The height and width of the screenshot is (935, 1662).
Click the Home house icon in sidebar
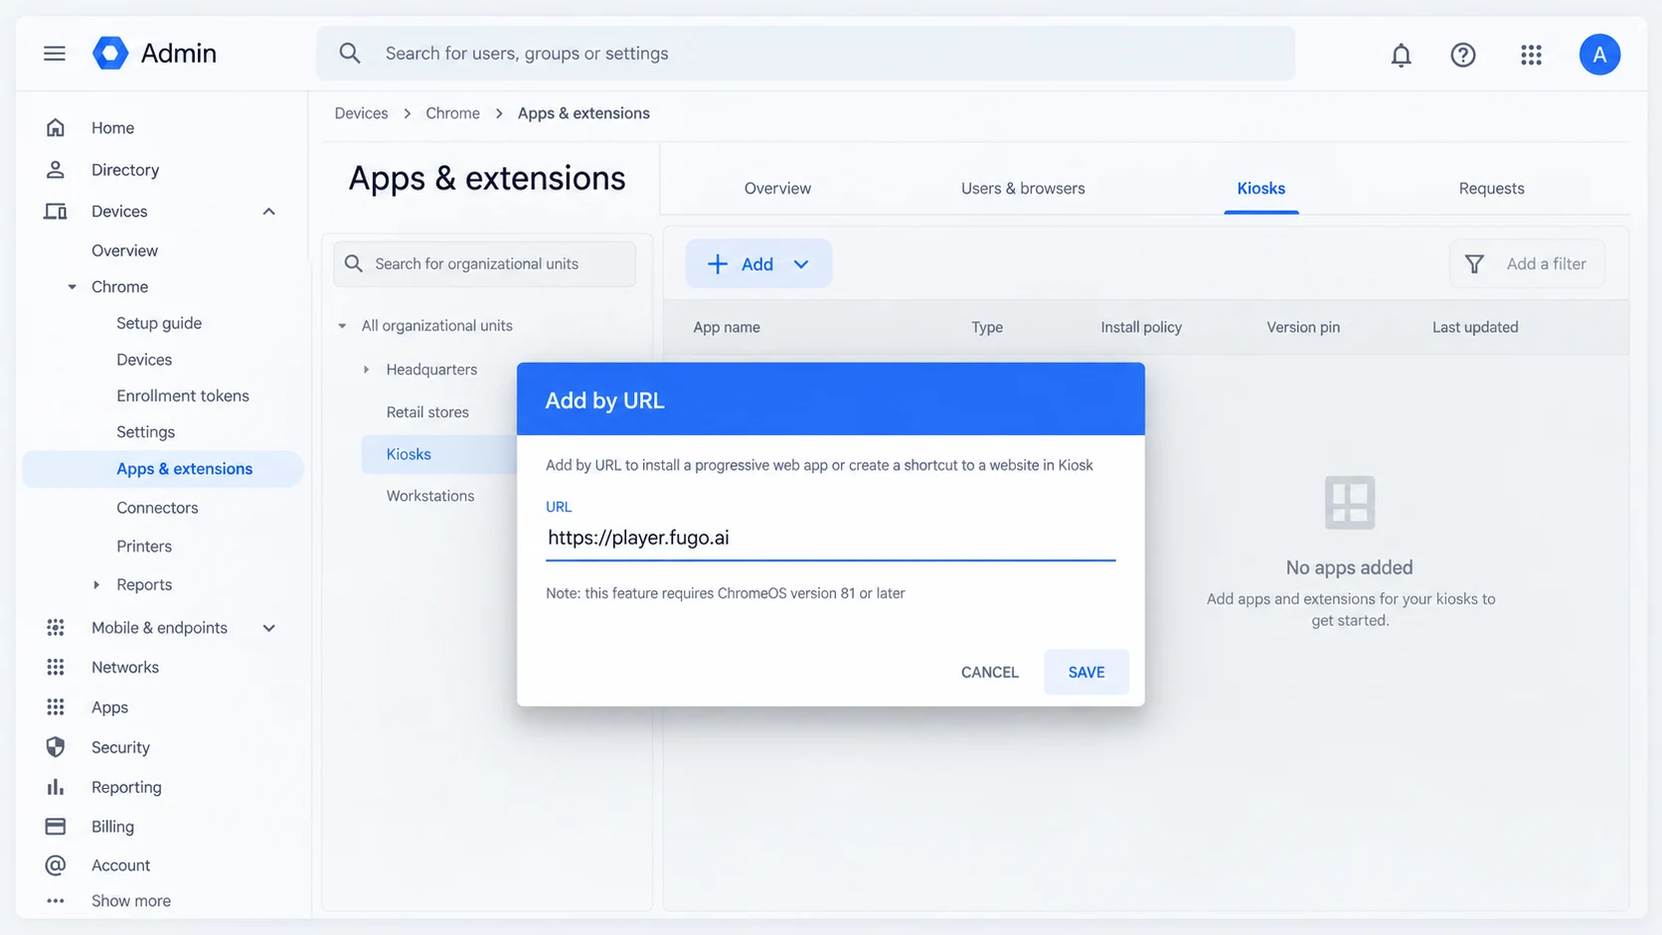(56, 127)
